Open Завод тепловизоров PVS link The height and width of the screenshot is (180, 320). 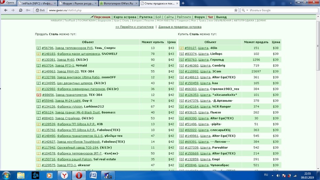point(74,48)
